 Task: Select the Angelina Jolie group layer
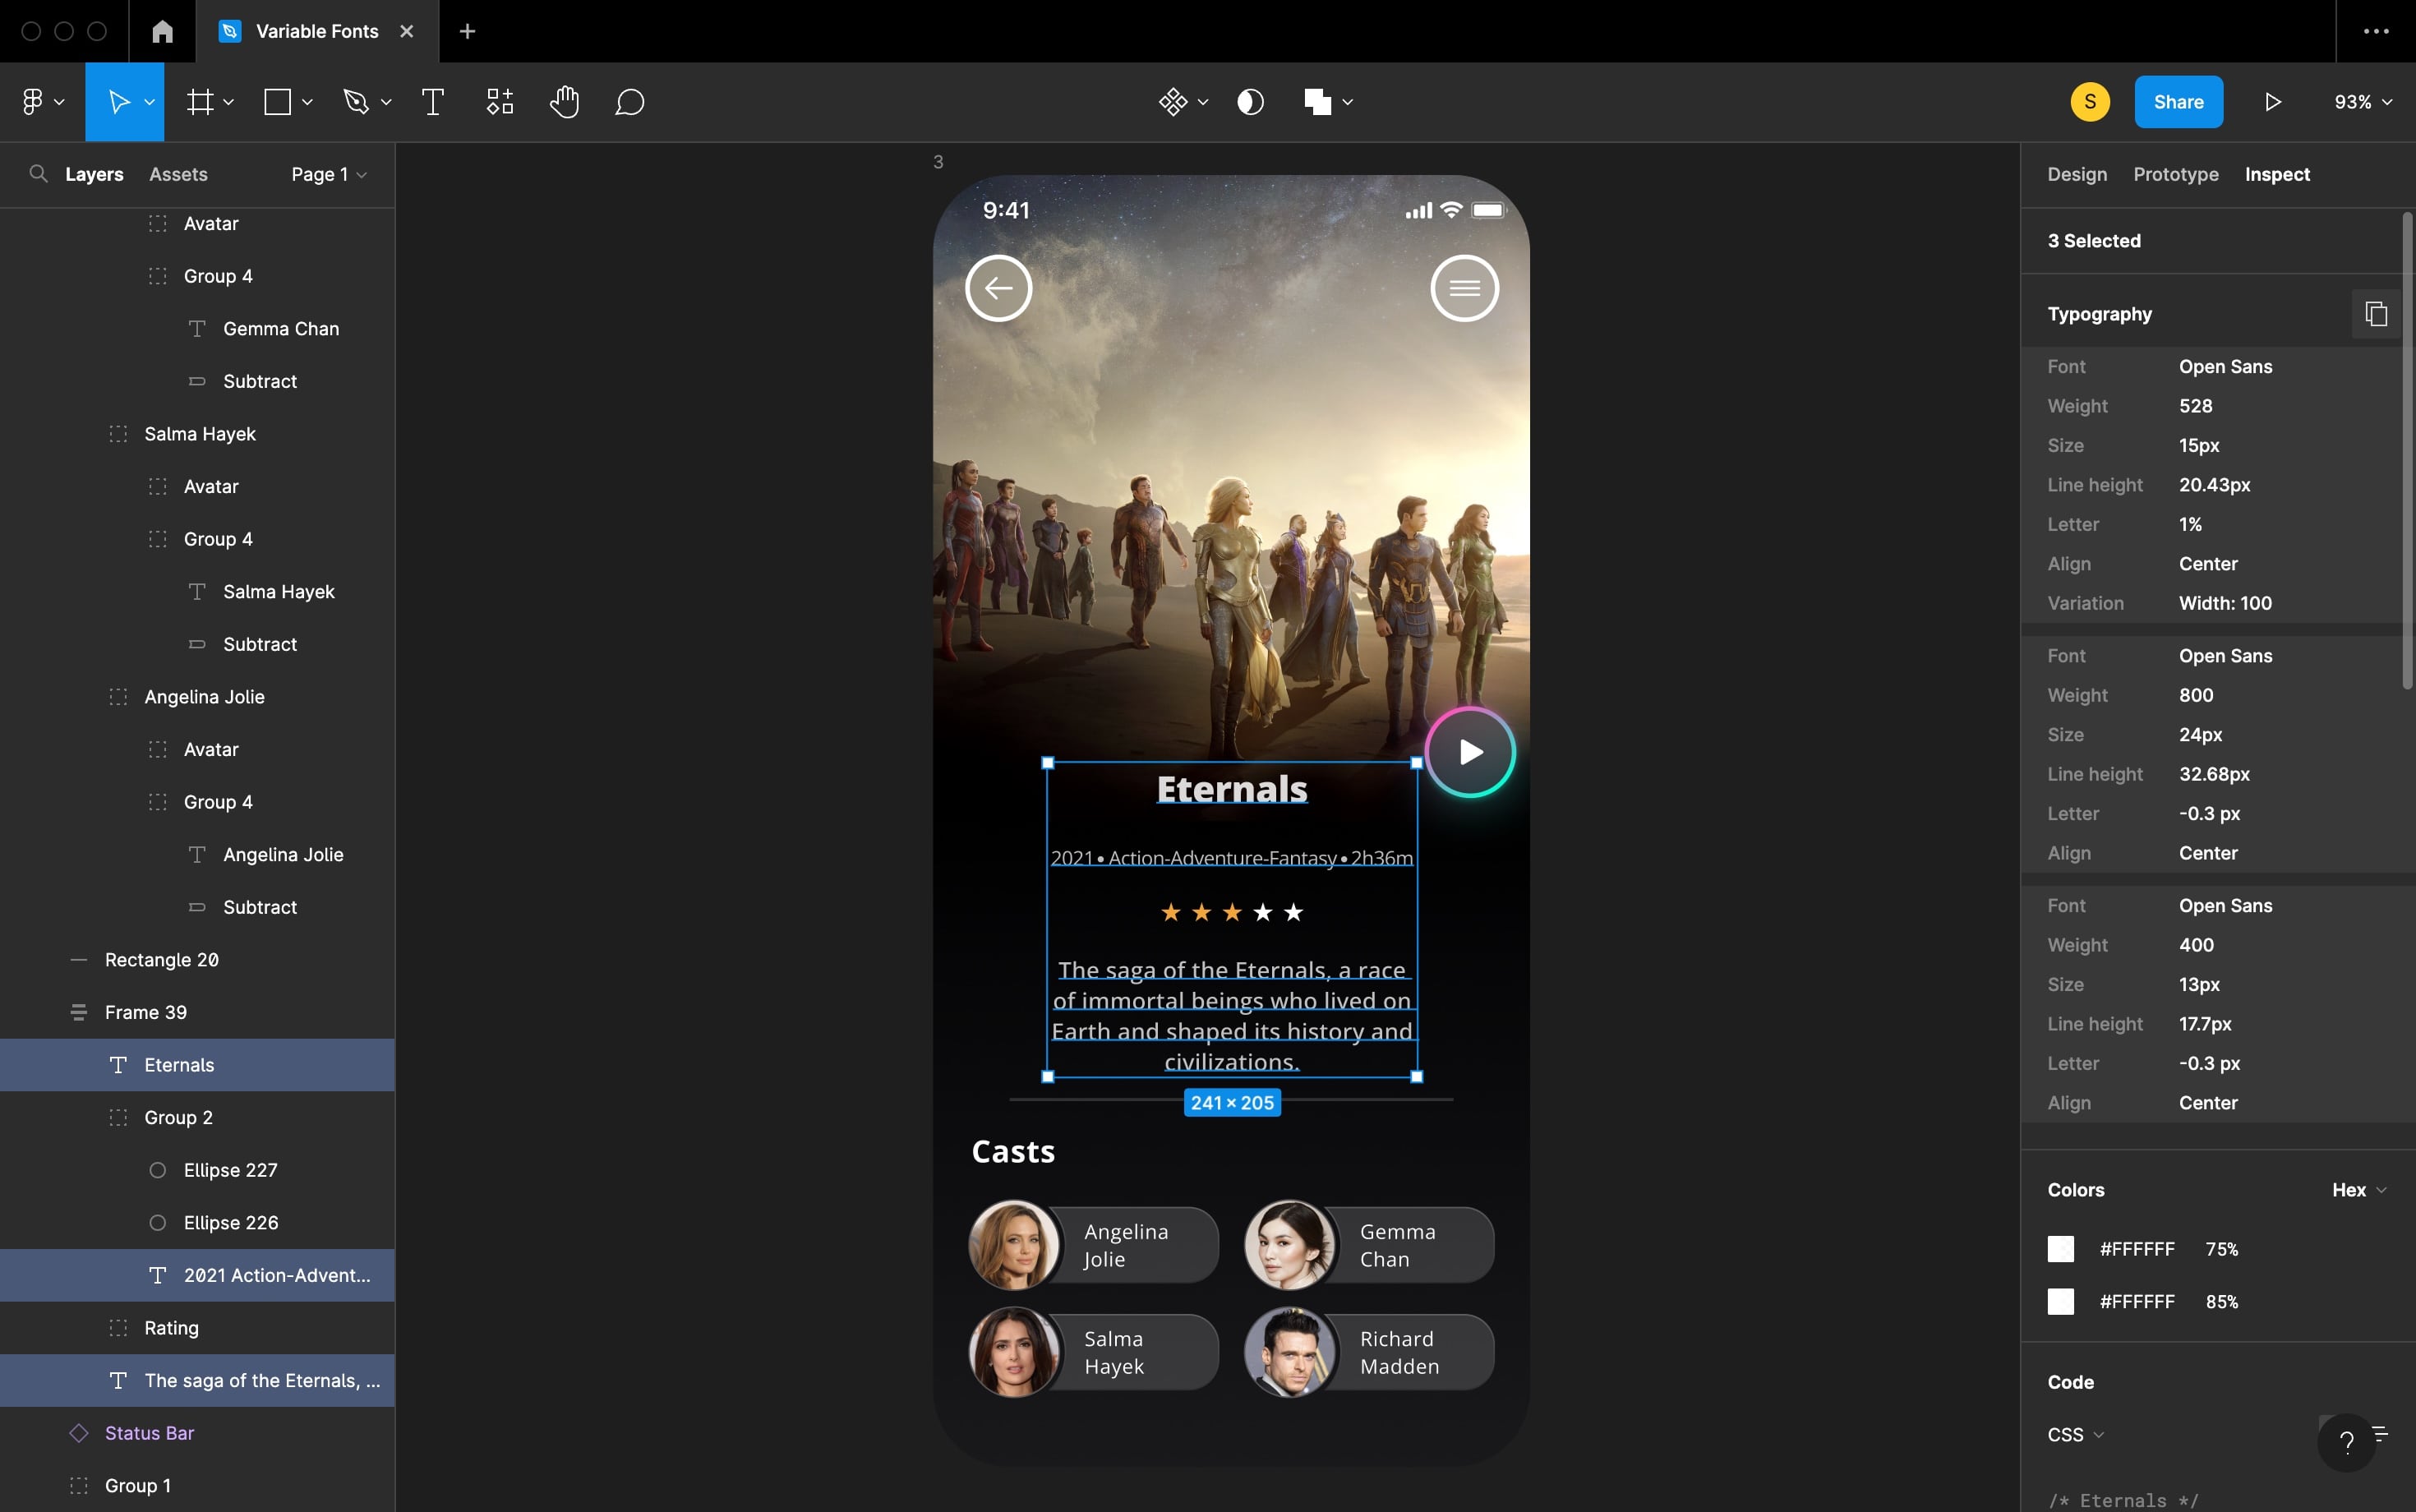(197, 697)
